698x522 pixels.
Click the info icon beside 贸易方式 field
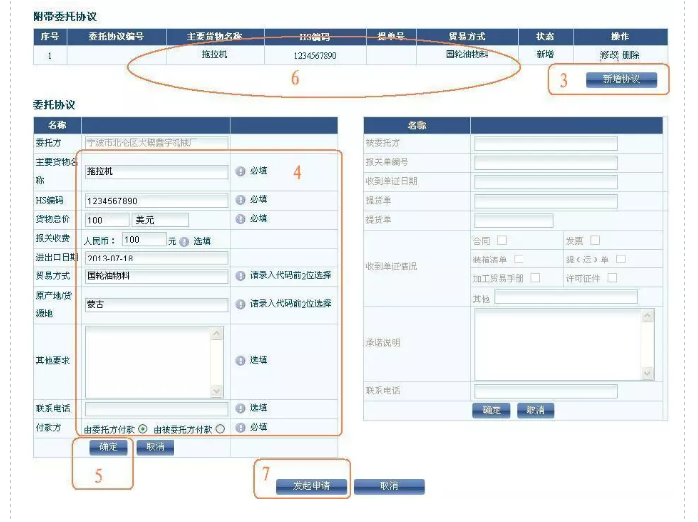240,276
